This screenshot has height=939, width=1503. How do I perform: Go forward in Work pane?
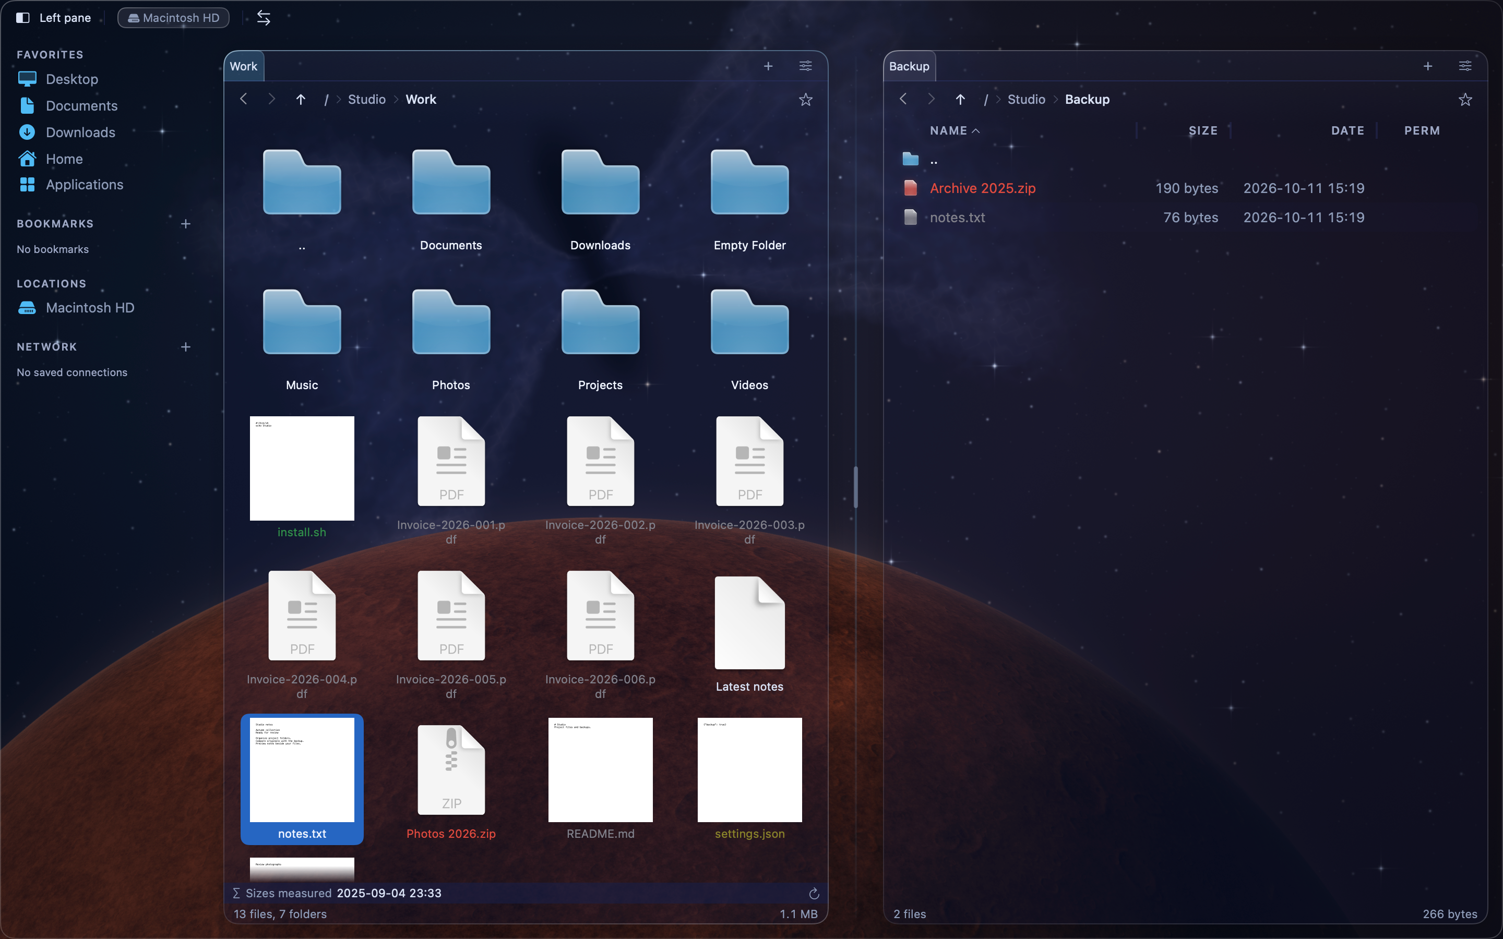[x=271, y=99]
